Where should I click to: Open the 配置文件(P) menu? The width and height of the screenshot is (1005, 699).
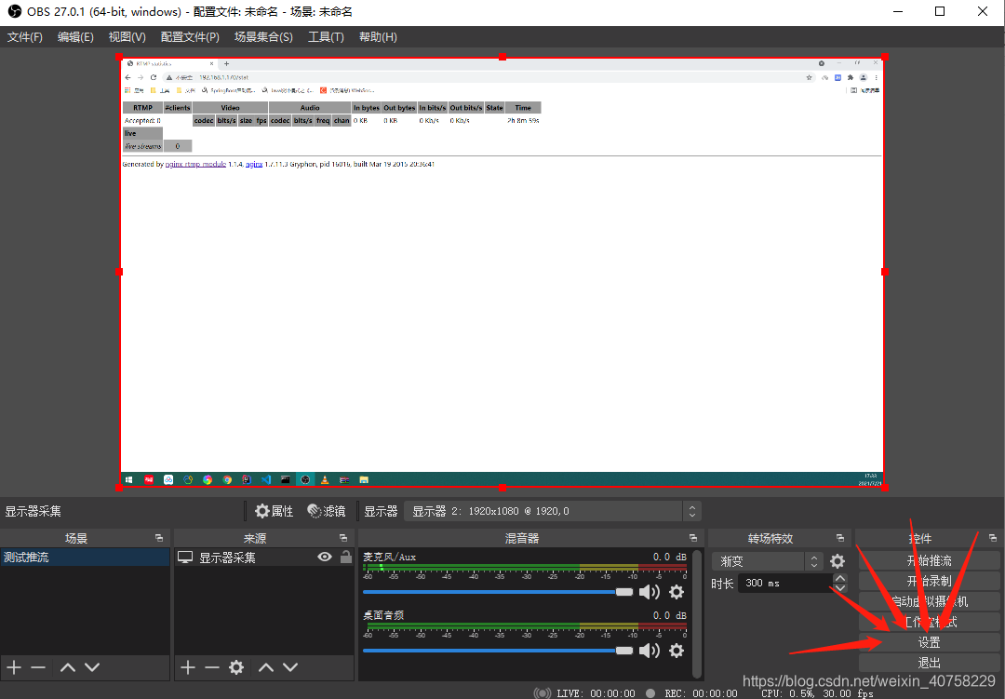click(190, 37)
